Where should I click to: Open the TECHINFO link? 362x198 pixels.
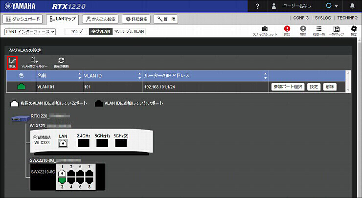pos(347,18)
